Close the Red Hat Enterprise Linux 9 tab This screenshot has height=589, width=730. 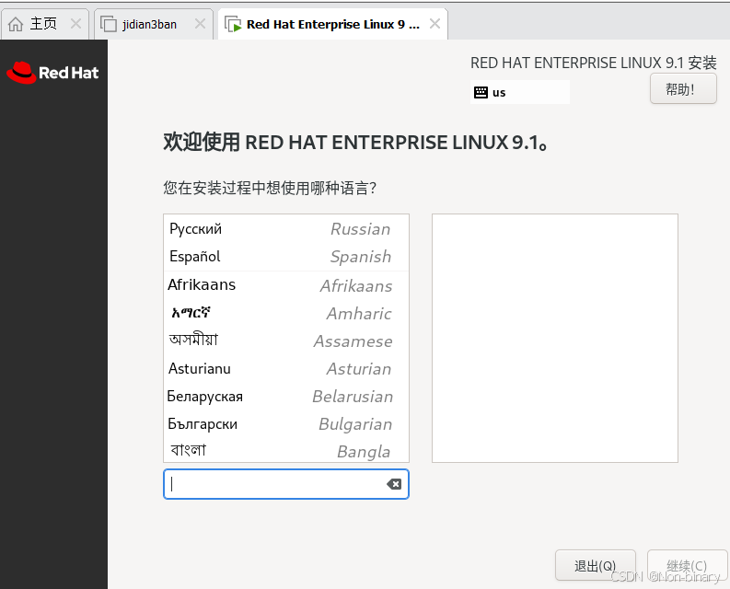tap(435, 23)
